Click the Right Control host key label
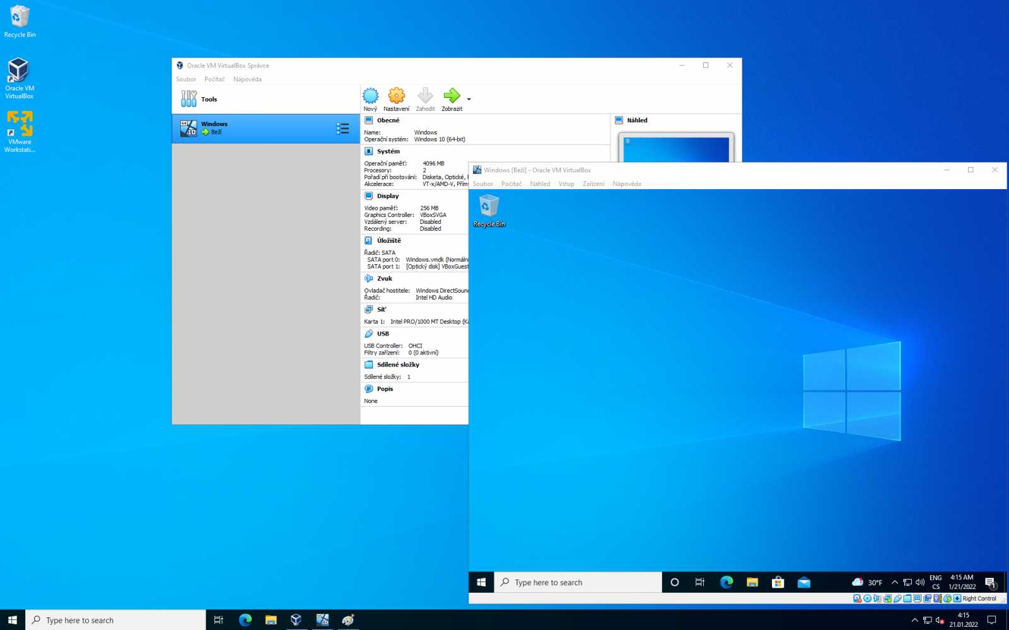 pyautogui.click(x=979, y=598)
